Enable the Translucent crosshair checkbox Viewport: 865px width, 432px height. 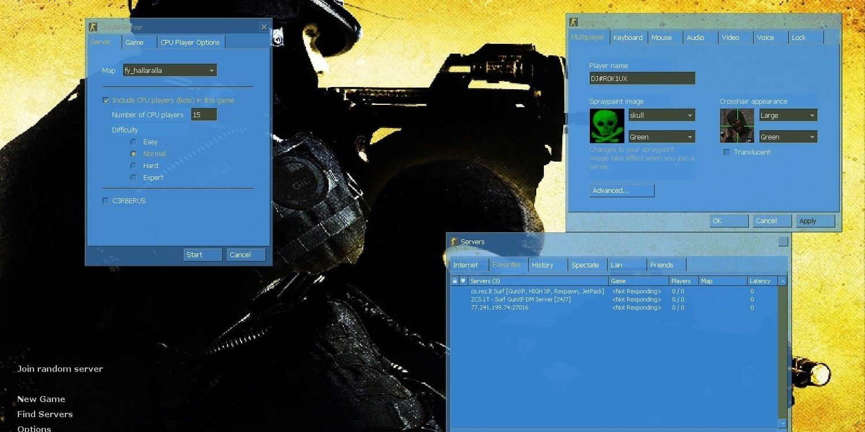727,152
